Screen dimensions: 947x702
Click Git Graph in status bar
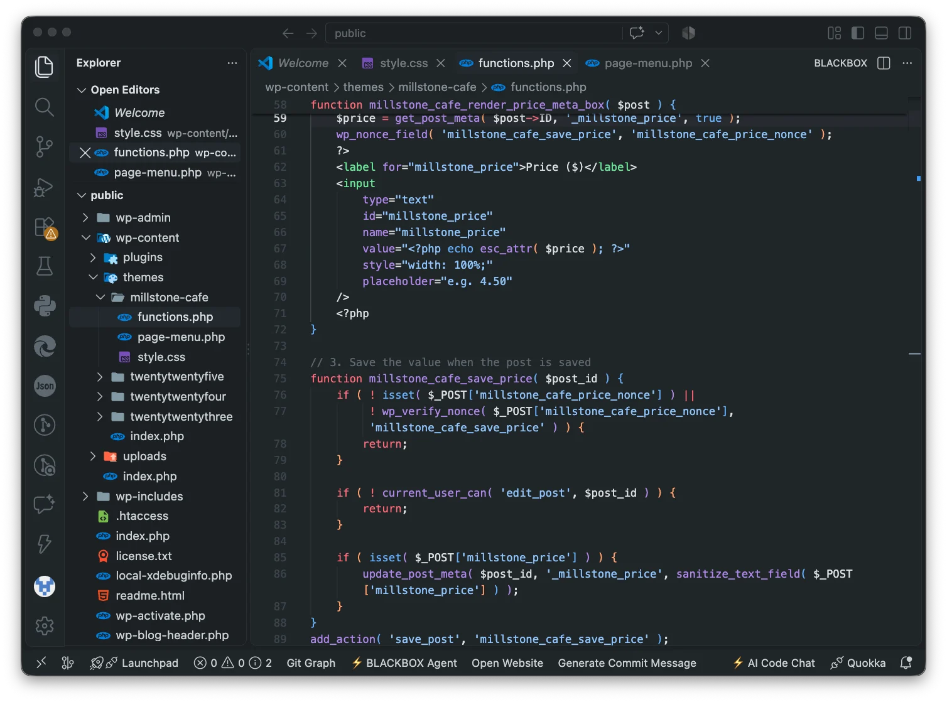coord(311,662)
